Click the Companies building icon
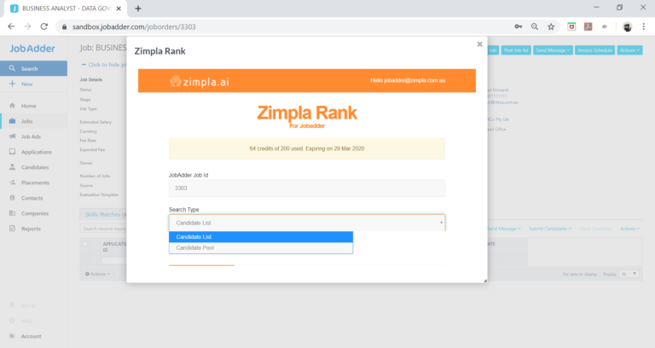655x348 pixels. click(x=12, y=213)
